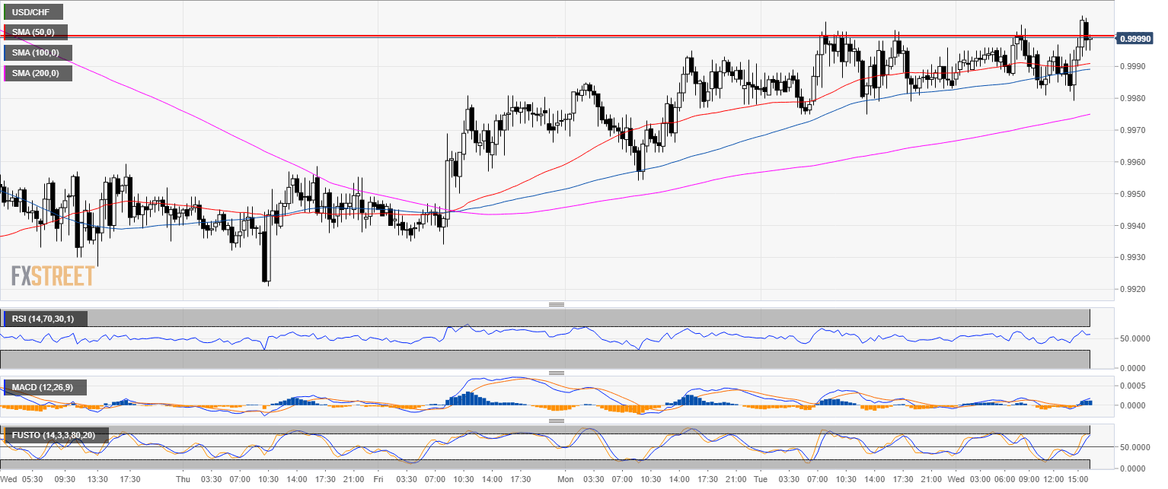Click the 'Mon' date label on time axis
The height and width of the screenshot is (489, 1168).
point(565,480)
